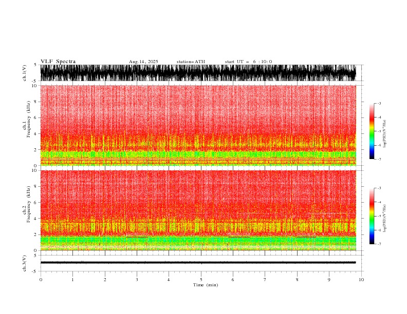Screen dimensions: 407x314
Task: Click time axis tick label '5'
Action: pyautogui.click(x=201, y=280)
